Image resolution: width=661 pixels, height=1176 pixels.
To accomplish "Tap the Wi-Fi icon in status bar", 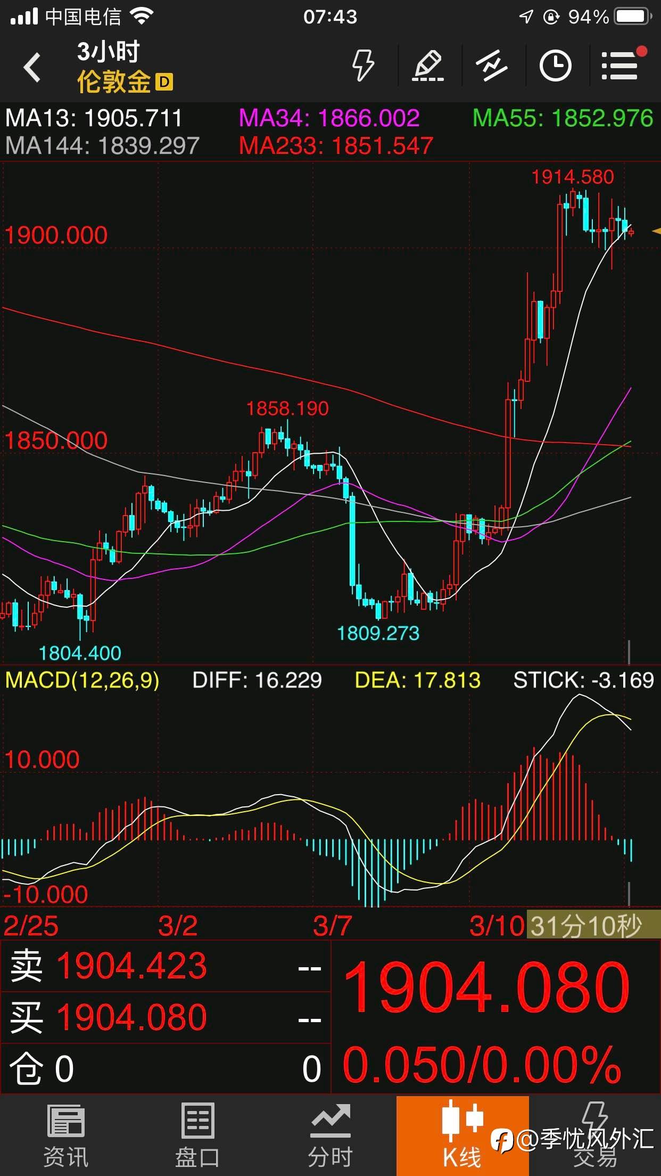I will 142,17.
